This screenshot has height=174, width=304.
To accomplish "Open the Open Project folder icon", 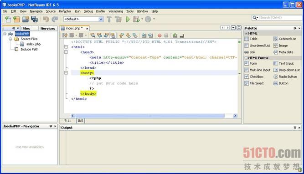I will (26, 19).
